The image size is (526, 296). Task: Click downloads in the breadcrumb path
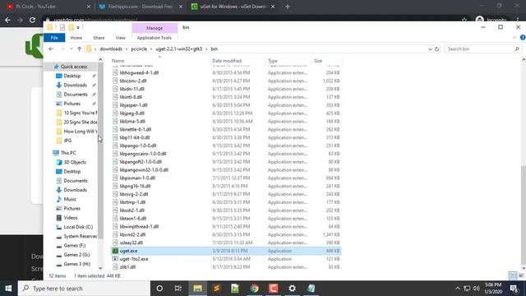(111, 49)
